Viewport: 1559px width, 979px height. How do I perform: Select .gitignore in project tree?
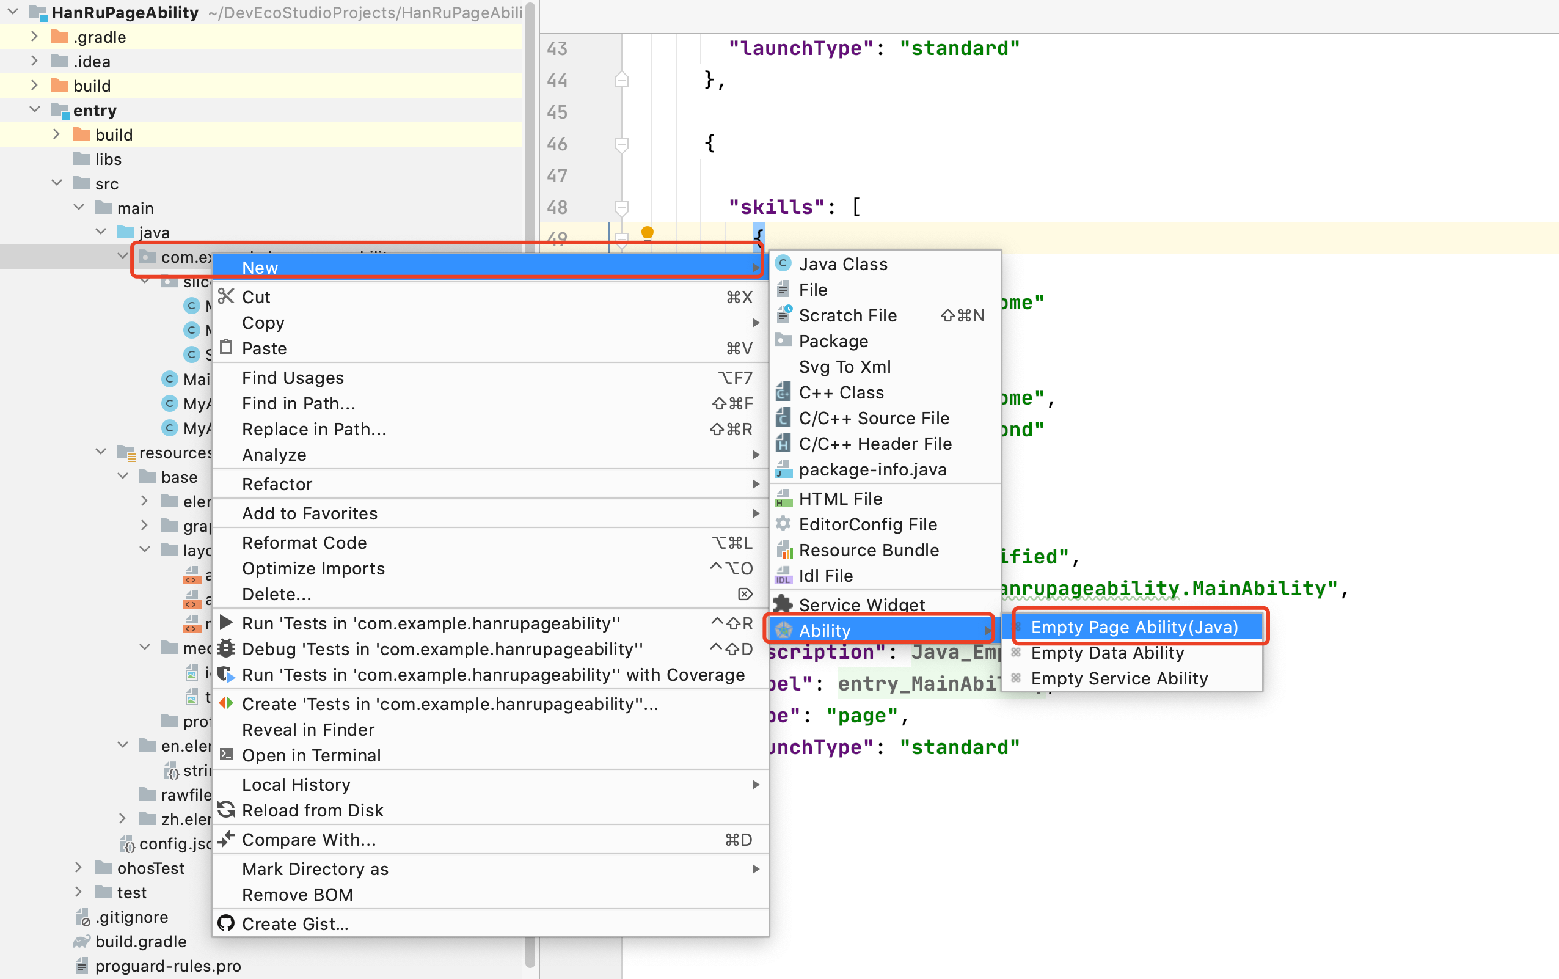pos(132,916)
